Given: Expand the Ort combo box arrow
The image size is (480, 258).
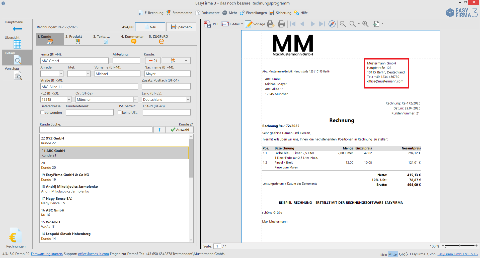Looking at the screenshot, I should (135, 99).
